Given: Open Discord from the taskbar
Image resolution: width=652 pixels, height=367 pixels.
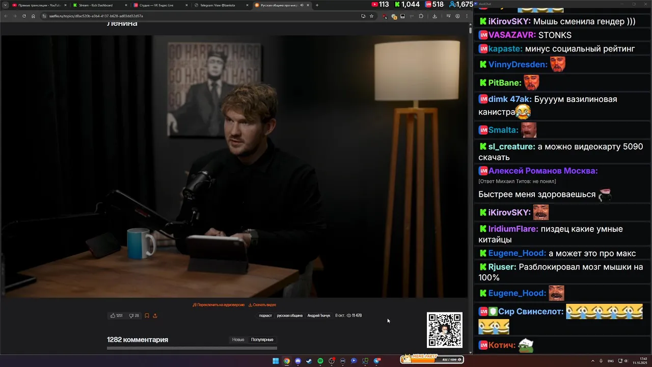Looking at the screenshot, I should pos(298,361).
